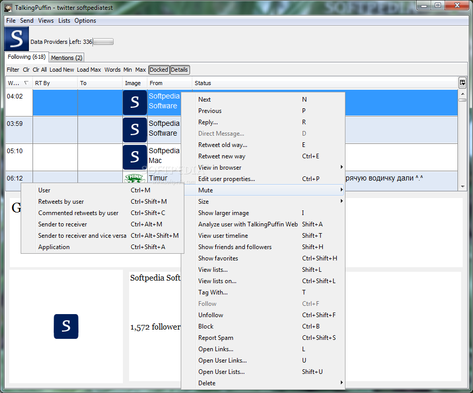Screen dimensions: 473x393
Task: Expand the Delete submenu
Action: tap(263, 383)
